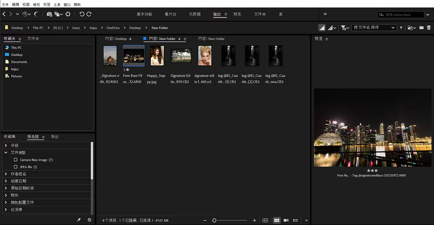Click the thumbnail size slider handle
Screen dimensions: 434x225
pos(214,220)
